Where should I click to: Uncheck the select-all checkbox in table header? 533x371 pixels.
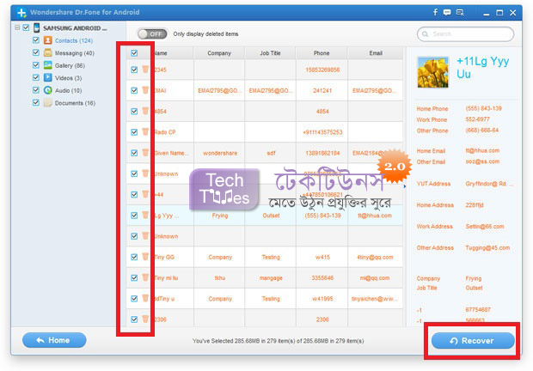[134, 53]
